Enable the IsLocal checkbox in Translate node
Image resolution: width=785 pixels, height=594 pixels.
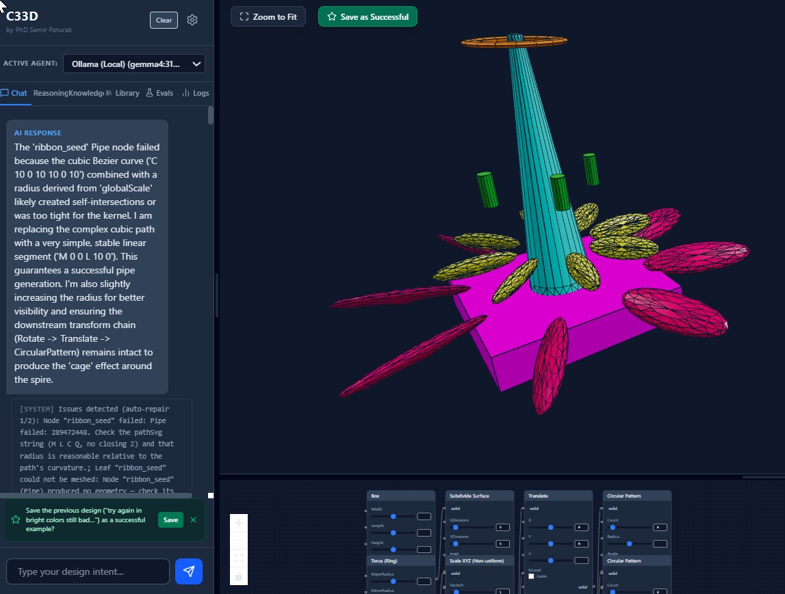point(531,576)
